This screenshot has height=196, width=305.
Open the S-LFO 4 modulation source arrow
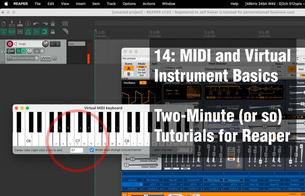pos(201,189)
